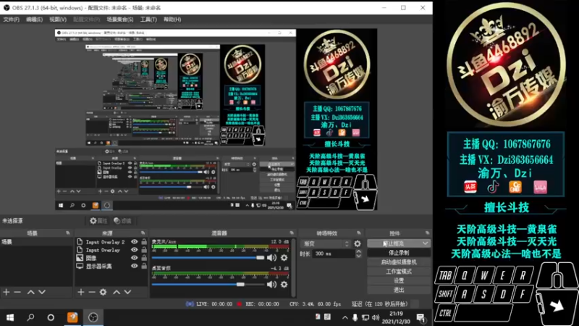Toggle visibility of Input Overlay source
This screenshot has height=326, width=579.
coord(135,250)
